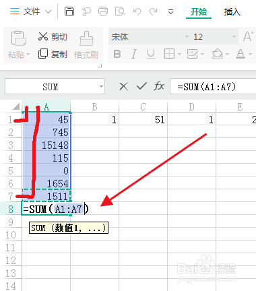Click 剪切 cut button
This screenshot has height=291, width=256.
click(x=53, y=36)
